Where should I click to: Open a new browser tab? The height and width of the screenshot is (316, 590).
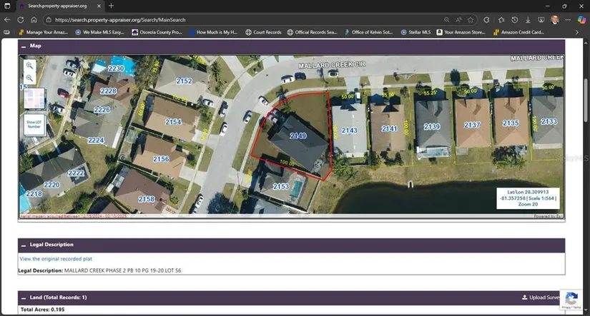[x=111, y=6]
